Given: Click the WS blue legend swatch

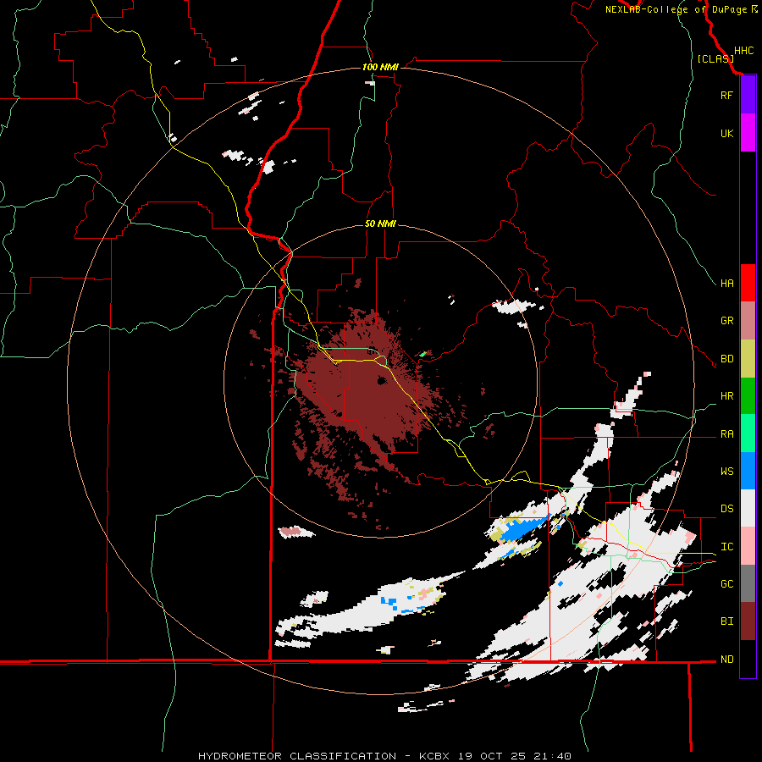Looking at the screenshot, I should (748, 471).
